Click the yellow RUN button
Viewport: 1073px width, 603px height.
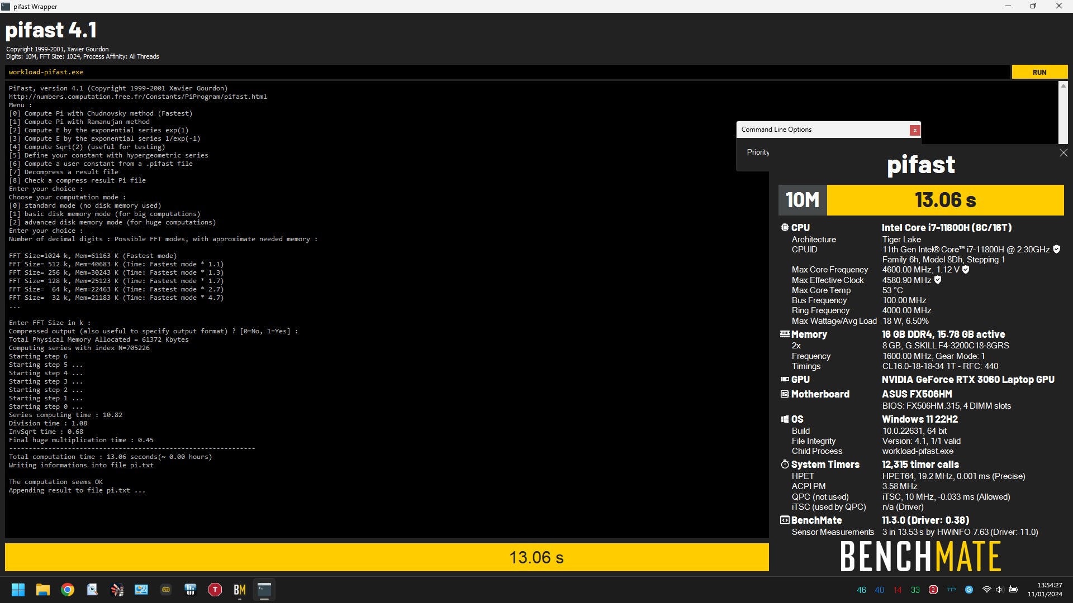click(1039, 72)
